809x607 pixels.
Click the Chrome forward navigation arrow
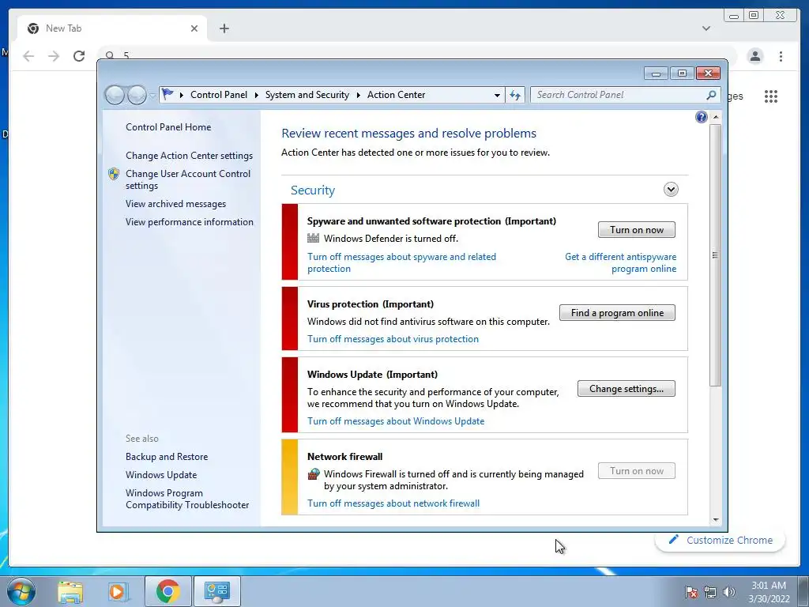[x=54, y=56]
